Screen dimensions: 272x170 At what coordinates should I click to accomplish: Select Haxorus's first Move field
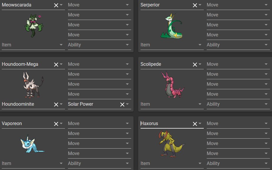coord(238,123)
